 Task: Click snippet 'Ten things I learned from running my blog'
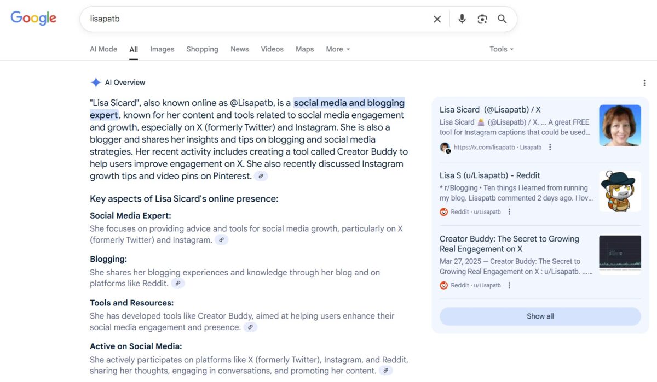(x=514, y=193)
